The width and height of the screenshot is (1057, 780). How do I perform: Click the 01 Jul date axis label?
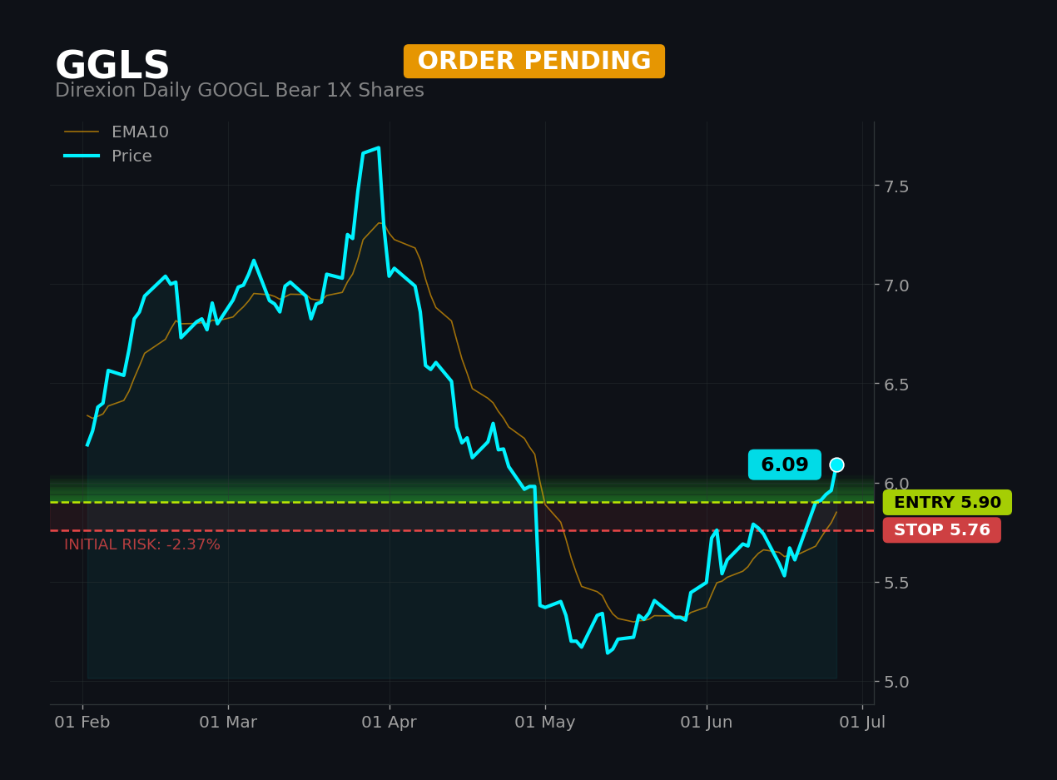tap(862, 723)
